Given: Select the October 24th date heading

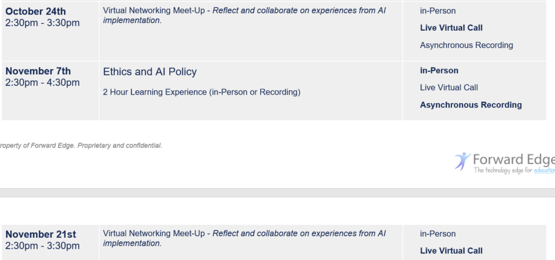Looking at the screenshot, I should pos(36,11).
